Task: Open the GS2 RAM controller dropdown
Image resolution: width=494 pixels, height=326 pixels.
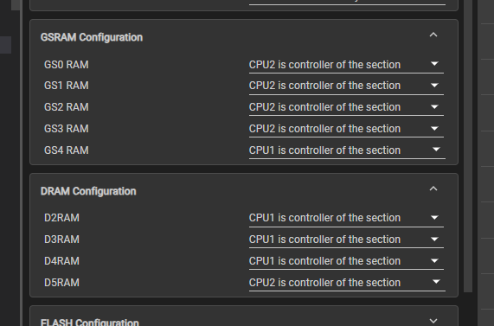Action: 346,107
